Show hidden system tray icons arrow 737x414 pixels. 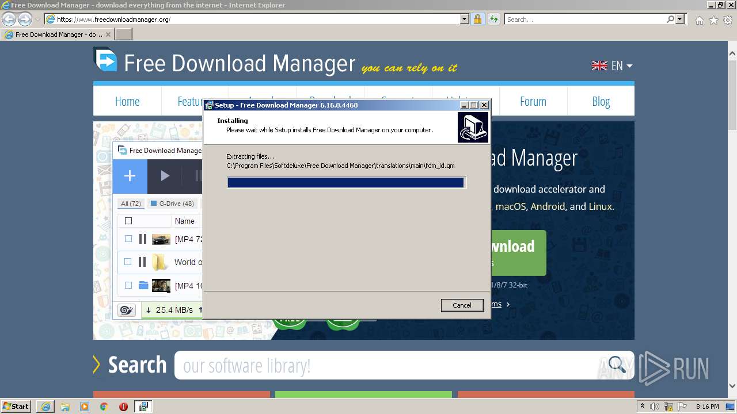coord(643,407)
